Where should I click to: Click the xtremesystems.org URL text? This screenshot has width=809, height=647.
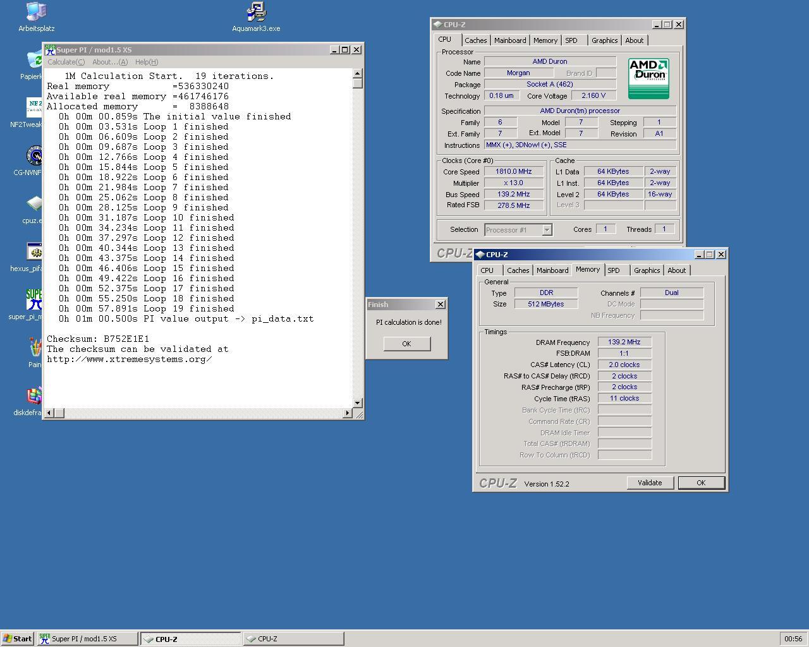point(129,360)
